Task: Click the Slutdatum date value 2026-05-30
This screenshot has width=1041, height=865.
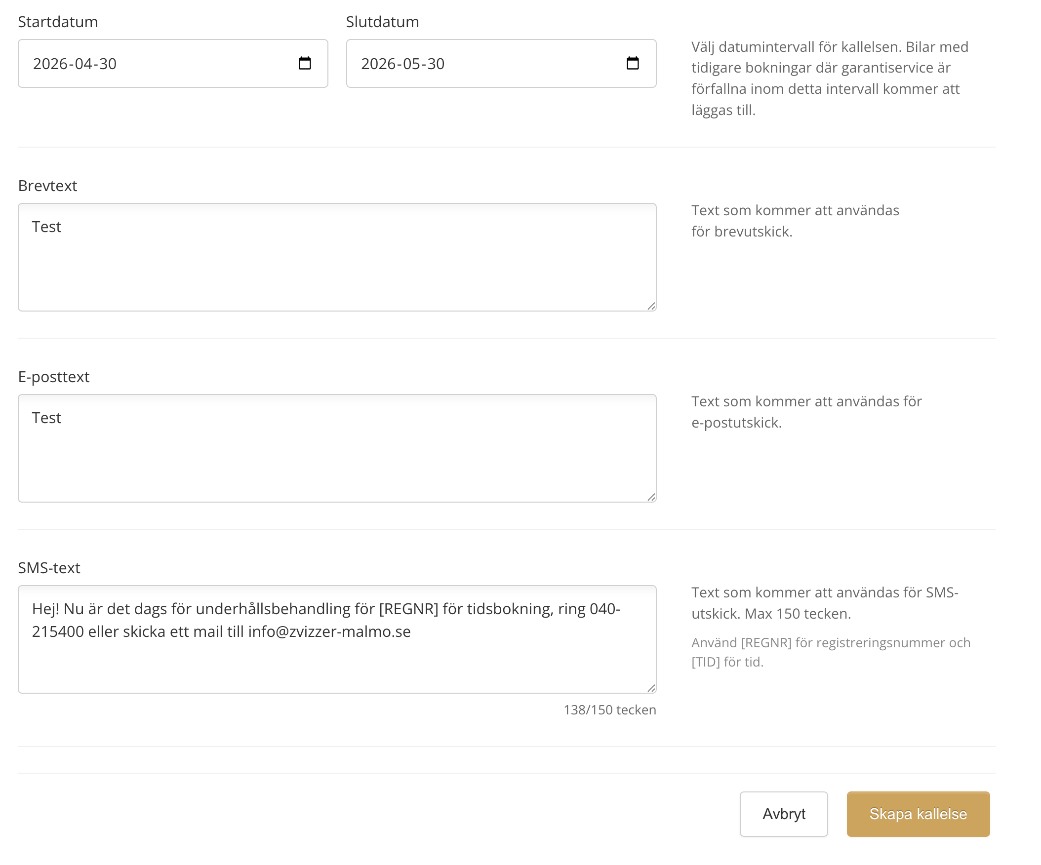Action: pyautogui.click(x=402, y=64)
